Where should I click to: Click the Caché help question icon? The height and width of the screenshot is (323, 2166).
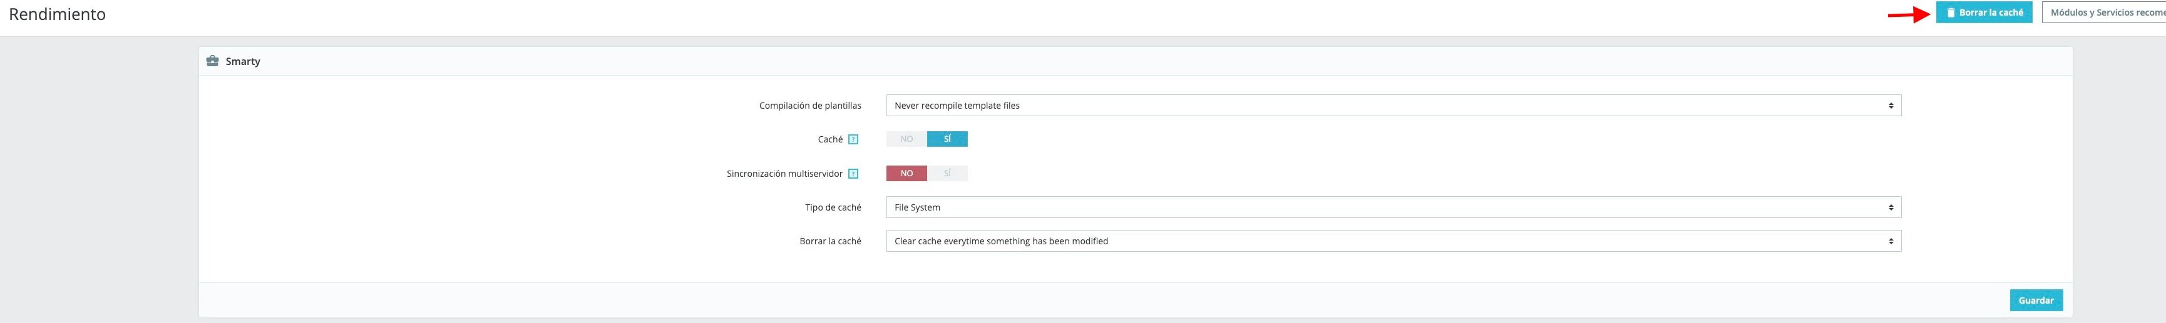coord(853,139)
